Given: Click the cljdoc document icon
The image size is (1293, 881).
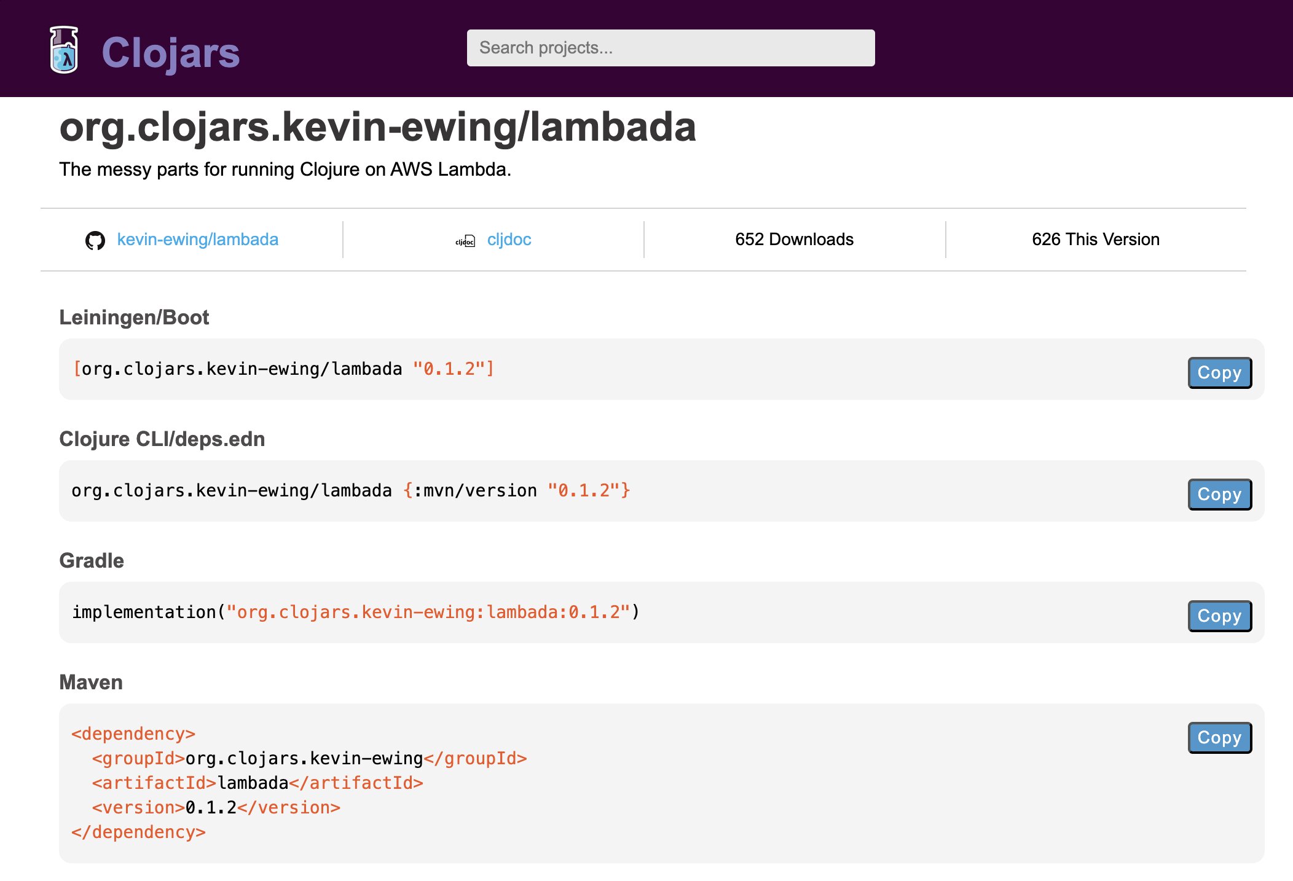Looking at the screenshot, I should pyautogui.click(x=465, y=241).
